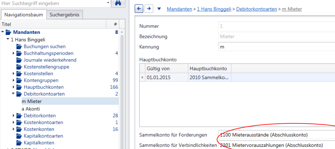335x149 pixels.
Task: Expand the Kostenstellen node
Action: 13,74
